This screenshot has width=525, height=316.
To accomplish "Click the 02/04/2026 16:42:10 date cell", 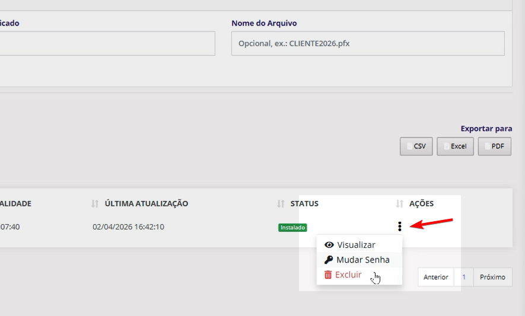I will click(x=129, y=226).
